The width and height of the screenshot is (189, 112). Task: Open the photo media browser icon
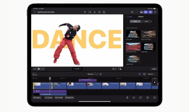click(141, 12)
